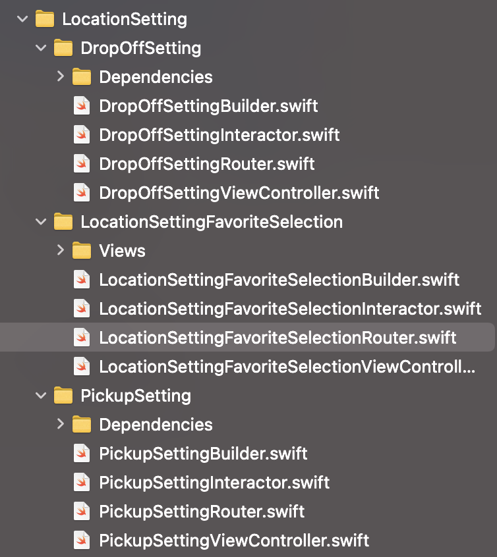497x557 pixels.
Task: Expand Dependencies folder under DropOffSetting
Action: coord(61,76)
